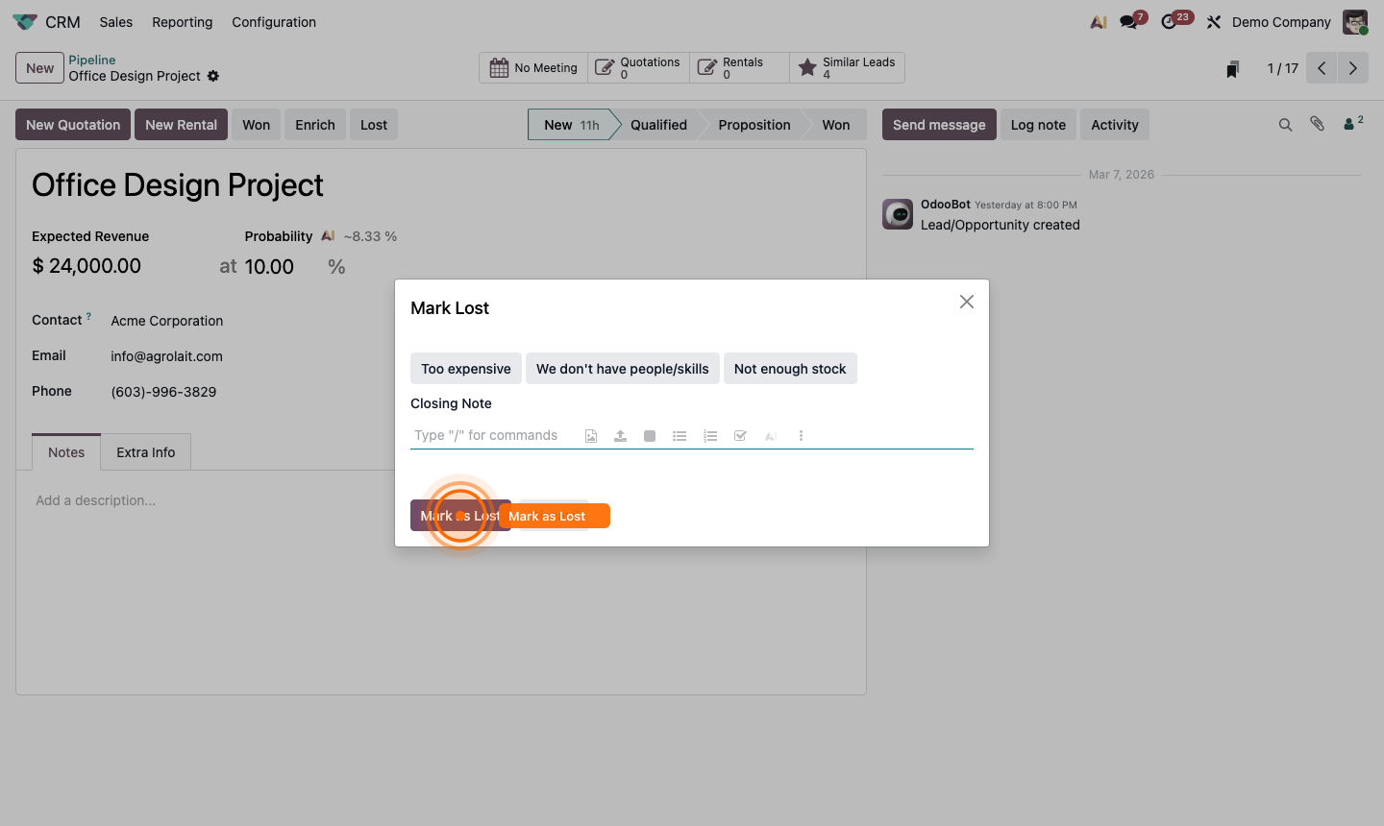Insert an image in the Closing Note editor

pyautogui.click(x=590, y=435)
